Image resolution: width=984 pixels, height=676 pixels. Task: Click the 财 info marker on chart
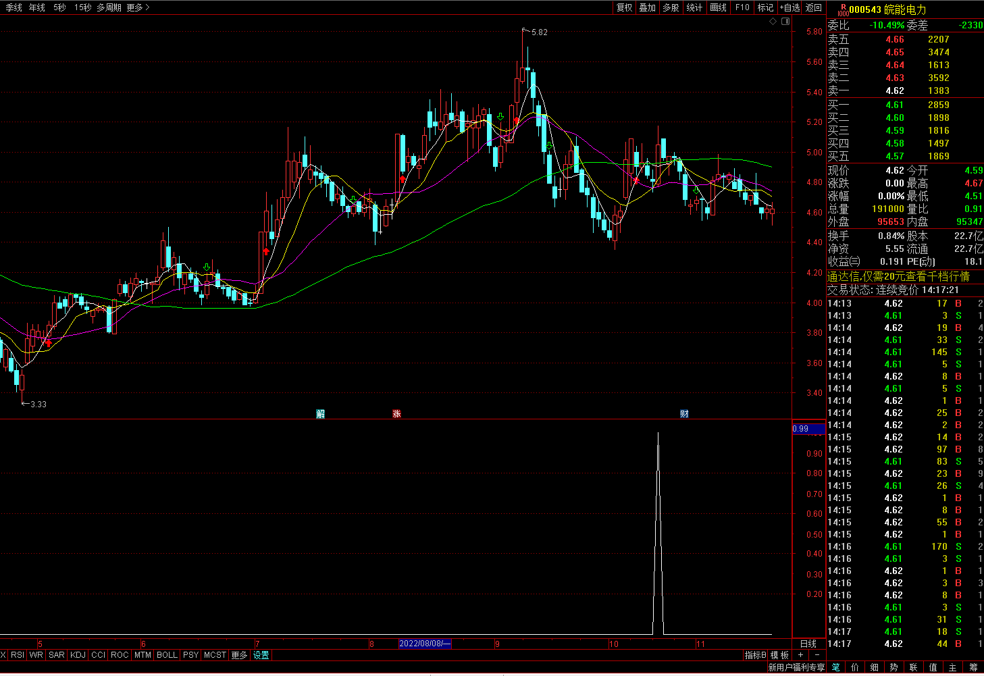(x=685, y=413)
